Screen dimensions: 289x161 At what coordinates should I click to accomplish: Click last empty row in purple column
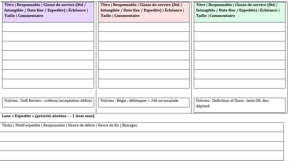pos(48,84)
